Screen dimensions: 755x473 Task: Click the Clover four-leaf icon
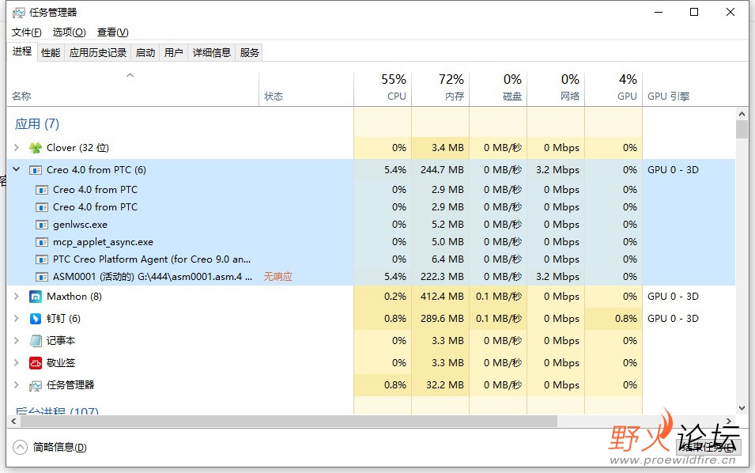[36, 148]
